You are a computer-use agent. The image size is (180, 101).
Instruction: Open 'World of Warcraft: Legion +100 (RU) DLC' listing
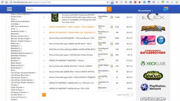(x=71, y=55)
